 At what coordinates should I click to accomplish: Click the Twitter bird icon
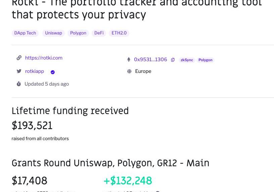point(19,71)
